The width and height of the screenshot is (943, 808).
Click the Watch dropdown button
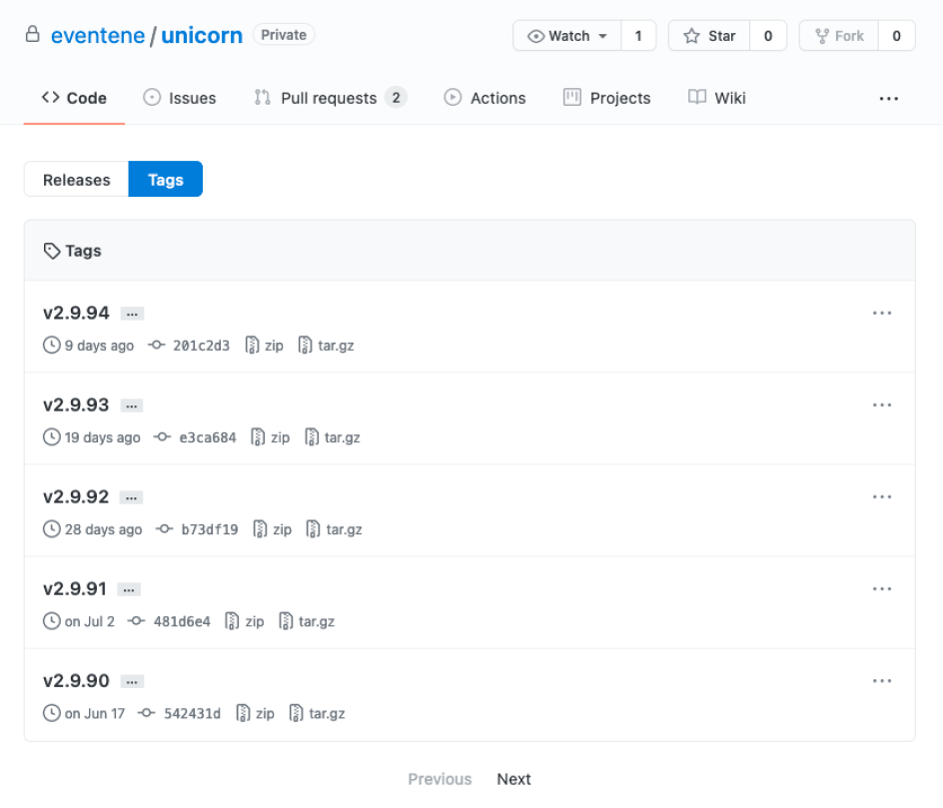567,36
